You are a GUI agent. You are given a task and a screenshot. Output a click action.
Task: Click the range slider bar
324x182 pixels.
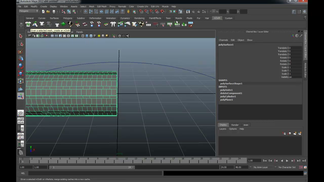[x=92, y=167]
